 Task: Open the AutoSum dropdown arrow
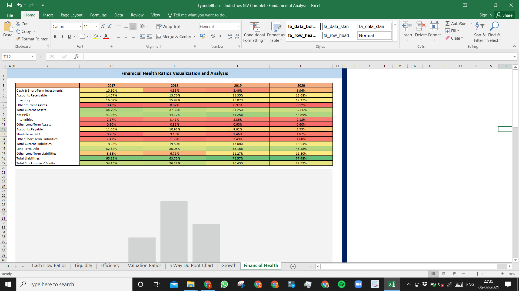pyautogui.click(x=471, y=23)
